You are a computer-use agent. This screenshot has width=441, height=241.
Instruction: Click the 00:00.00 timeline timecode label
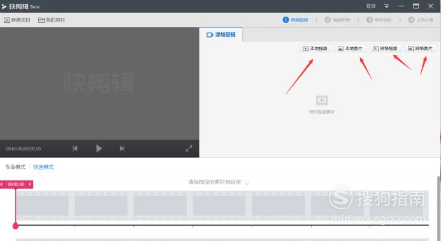click(x=16, y=184)
